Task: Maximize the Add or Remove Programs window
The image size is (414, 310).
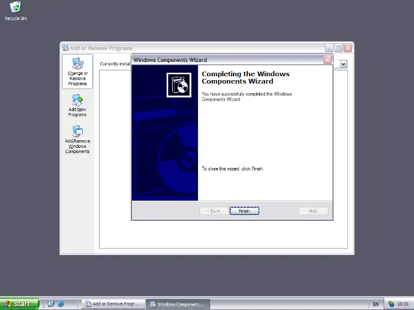Action: pos(338,48)
